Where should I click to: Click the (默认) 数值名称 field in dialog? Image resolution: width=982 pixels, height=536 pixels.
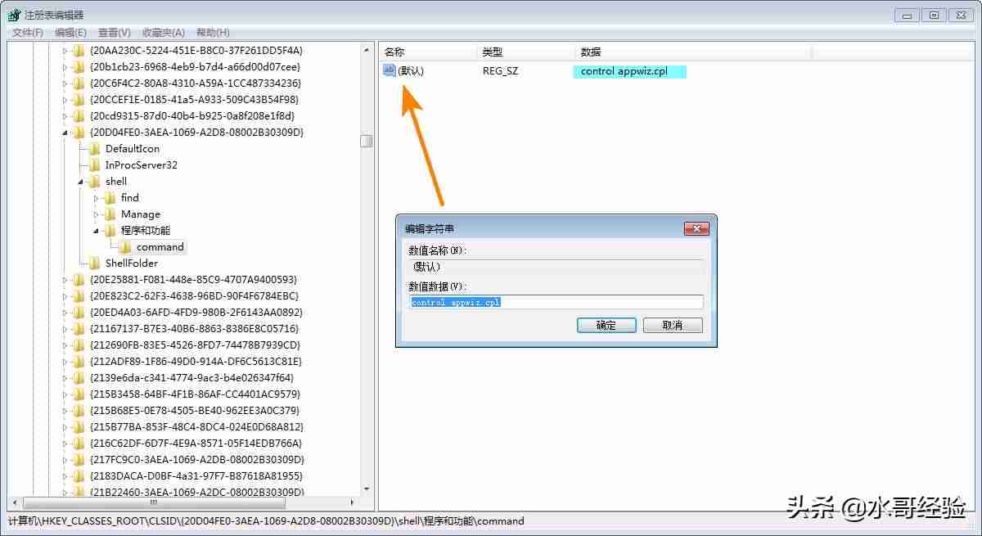pos(556,266)
